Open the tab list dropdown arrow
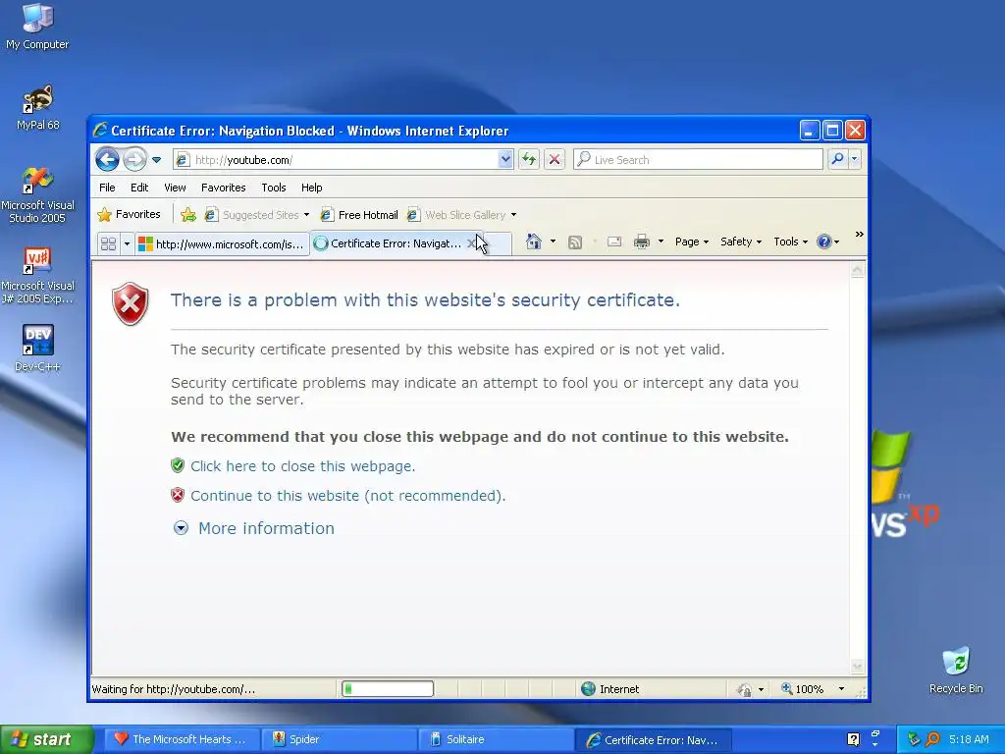The image size is (1005, 754). click(x=127, y=243)
